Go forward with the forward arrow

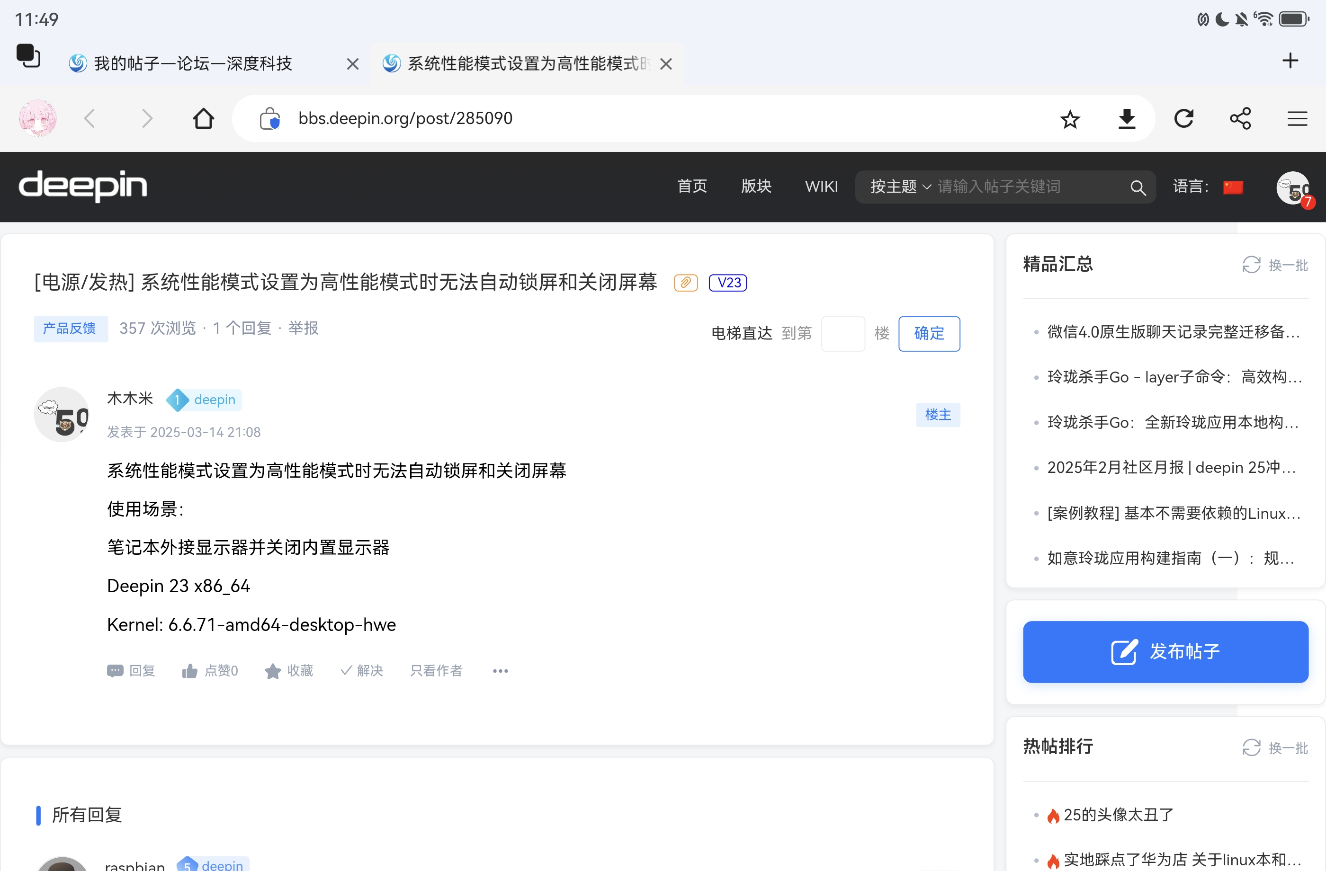(x=147, y=119)
